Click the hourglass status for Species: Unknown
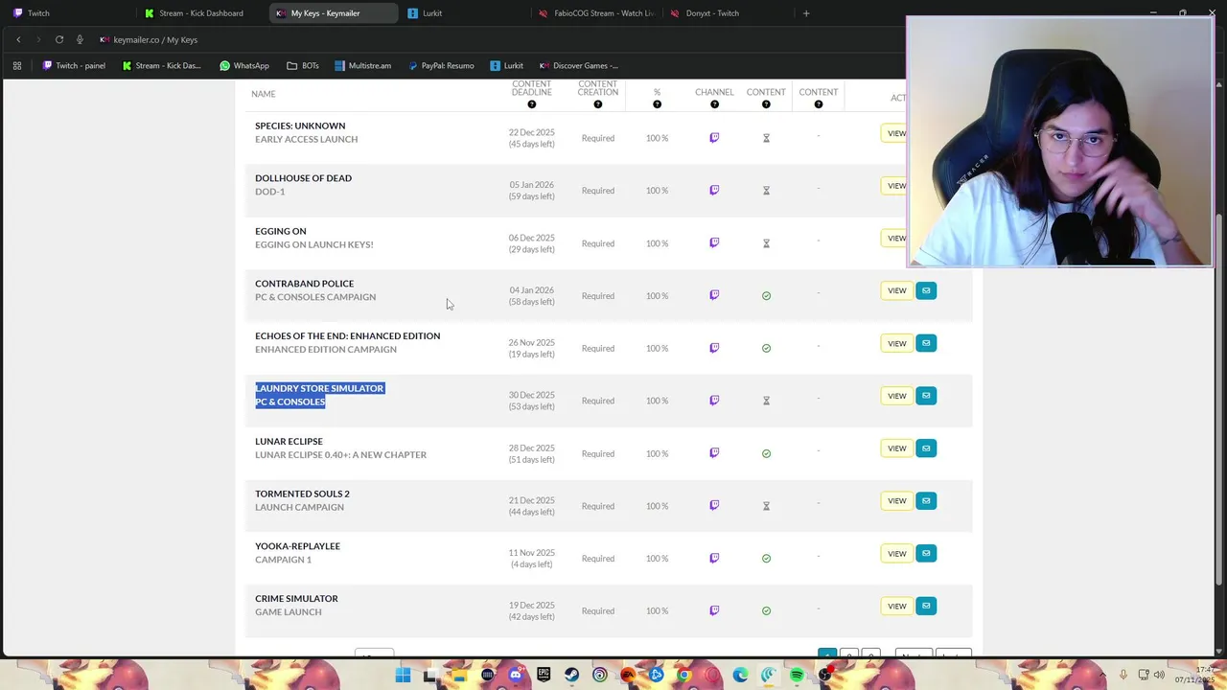This screenshot has height=690, width=1227. [766, 138]
